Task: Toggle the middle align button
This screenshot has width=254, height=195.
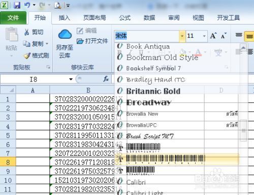Action: (249, 36)
